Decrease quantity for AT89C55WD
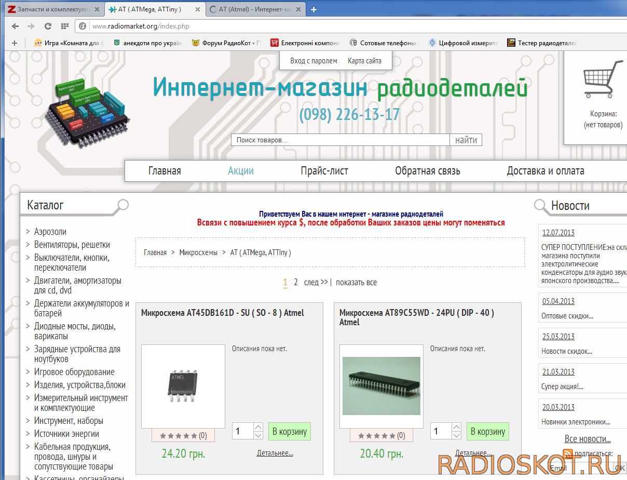The height and width of the screenshot is (480, 627). click(x=456, y=435)
